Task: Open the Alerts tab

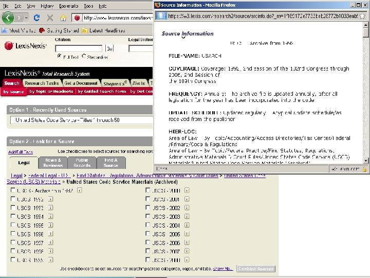Action: point(139,83)
